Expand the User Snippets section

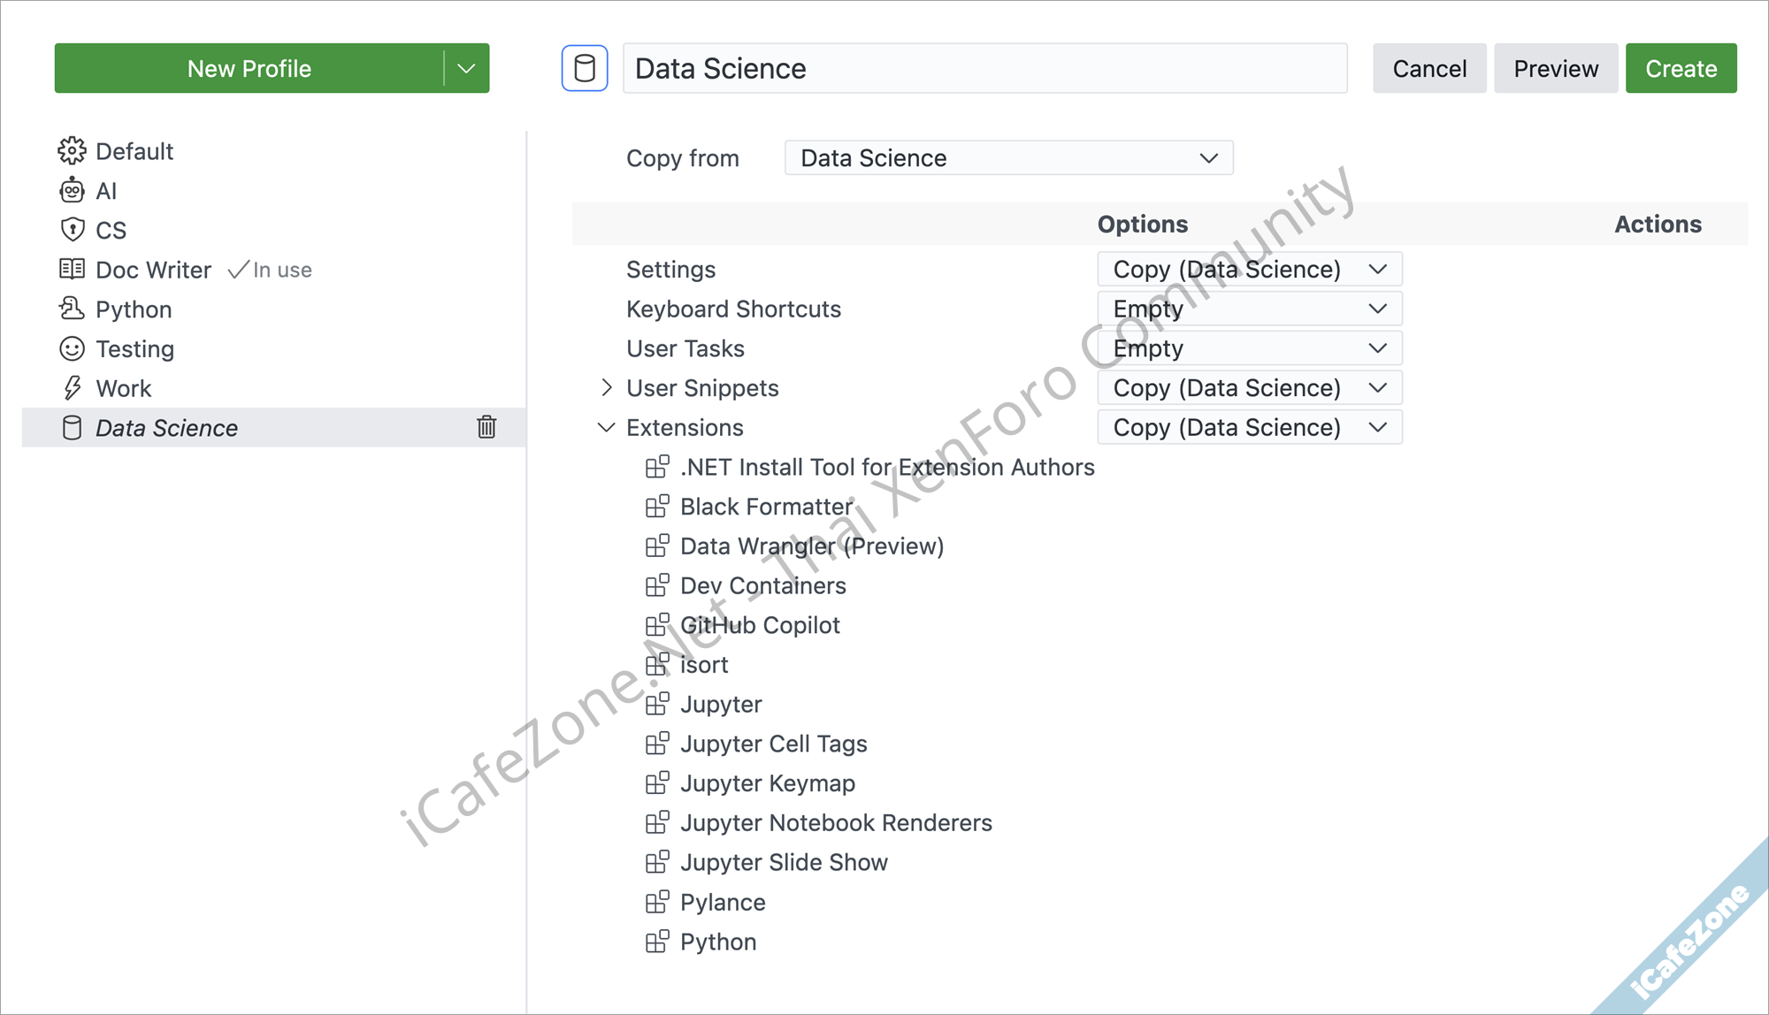(x=607, y=387)
